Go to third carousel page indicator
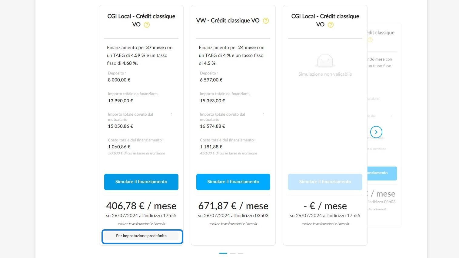The height and width of the screenshot is (258, 459). coord(241,253)
